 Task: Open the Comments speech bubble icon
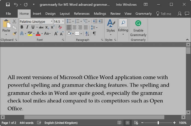[187, 14]
